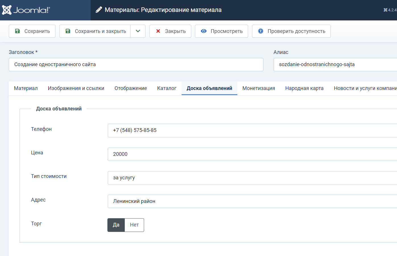The image size is (397, 256).
Task: Expand the save options dropdown arrow
Action: (138, 31)
